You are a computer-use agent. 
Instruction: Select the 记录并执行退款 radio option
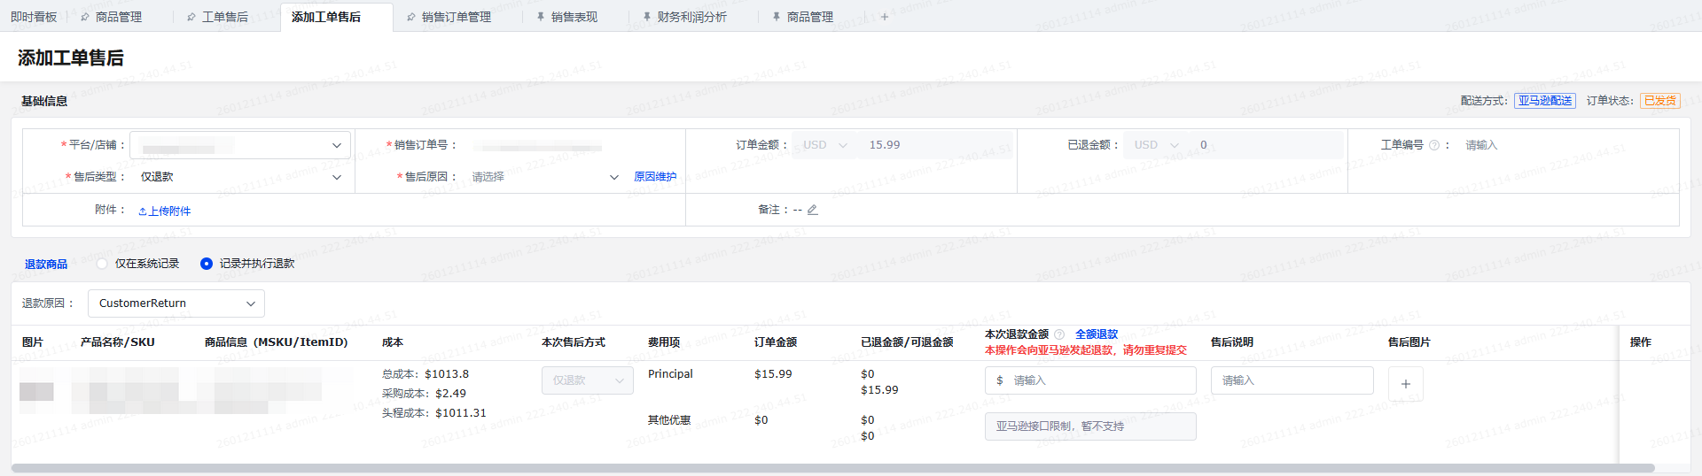207,264
